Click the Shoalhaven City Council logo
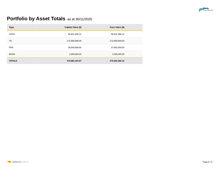Viewport: 220px width, 170px height. (x=206, y=9)
